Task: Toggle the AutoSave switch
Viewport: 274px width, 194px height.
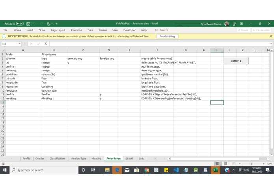Action: click(20, 24)
